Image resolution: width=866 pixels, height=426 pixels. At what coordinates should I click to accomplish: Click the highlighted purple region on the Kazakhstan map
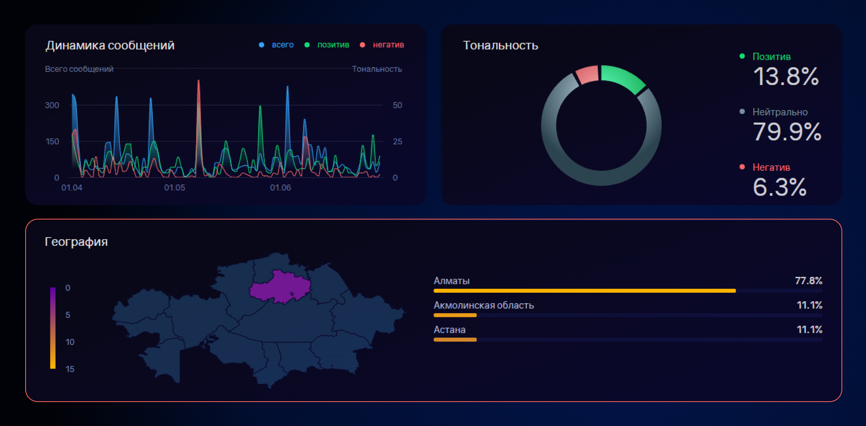pyautogui.click(x=280, y=288)
